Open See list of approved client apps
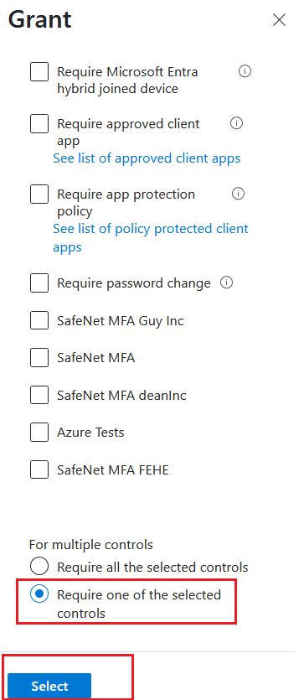Image resolution: width=304 pixels, height=700 pixels. click(x=147, y=158)
